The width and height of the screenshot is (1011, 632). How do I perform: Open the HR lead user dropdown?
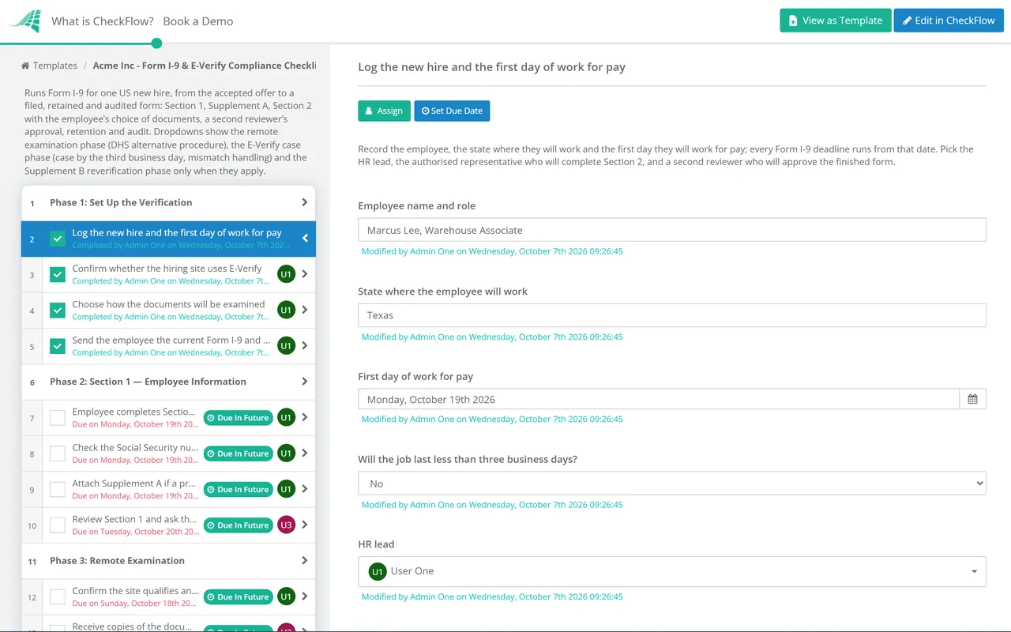[672, 571]
